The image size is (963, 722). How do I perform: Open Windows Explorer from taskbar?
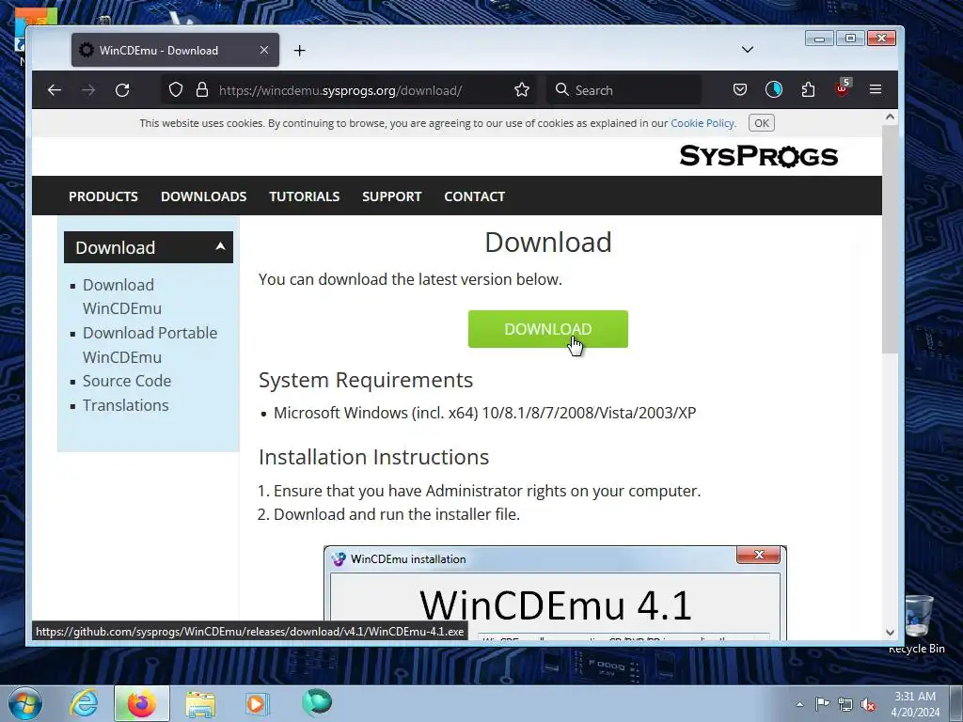click(x=200, y=704)
